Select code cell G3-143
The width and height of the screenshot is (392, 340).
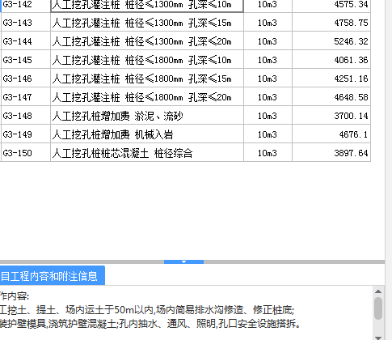coord(26,23)
